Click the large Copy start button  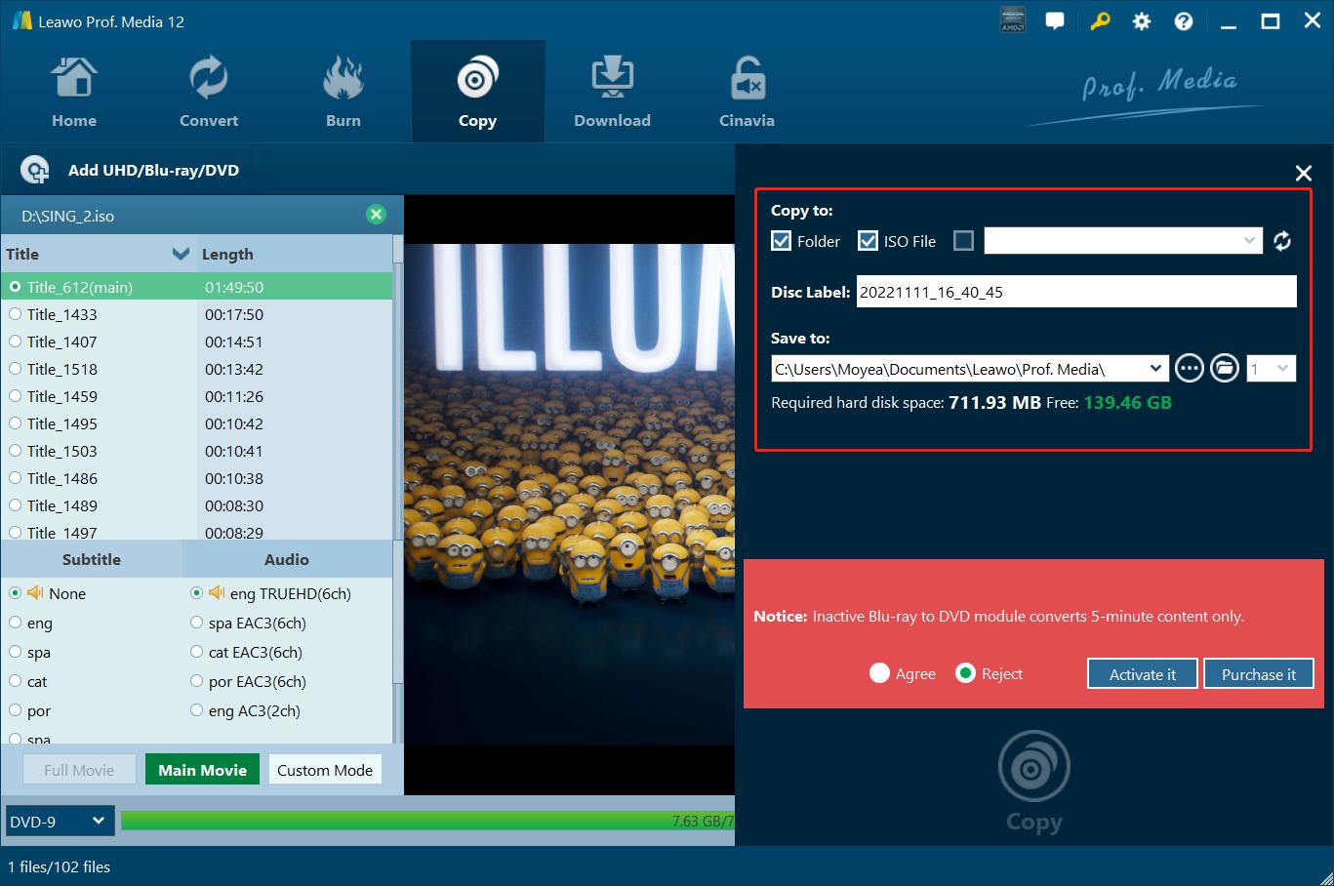coord(1033,783)
